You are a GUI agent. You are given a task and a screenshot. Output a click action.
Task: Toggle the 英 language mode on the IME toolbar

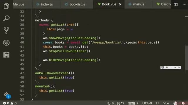click(167, 67)
